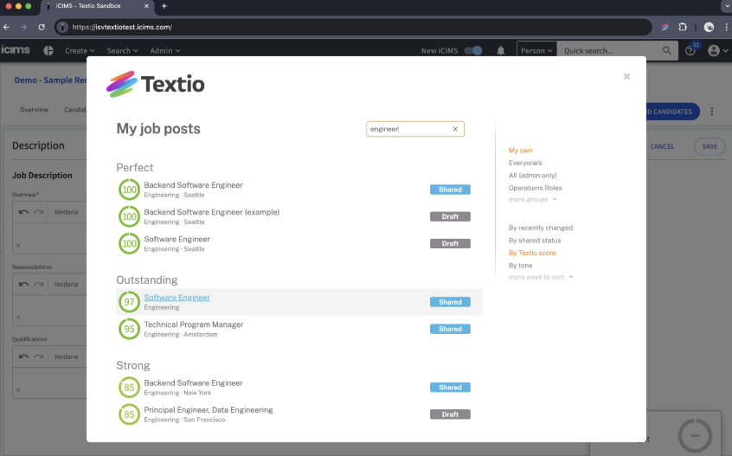Sort by tone
This screenshot has height=456, width=732.
click(x=521, y=266)
